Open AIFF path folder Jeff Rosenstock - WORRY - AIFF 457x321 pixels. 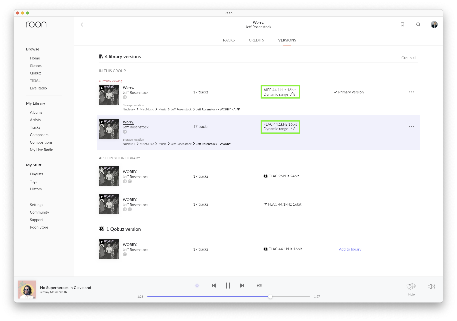click(218, 109)
